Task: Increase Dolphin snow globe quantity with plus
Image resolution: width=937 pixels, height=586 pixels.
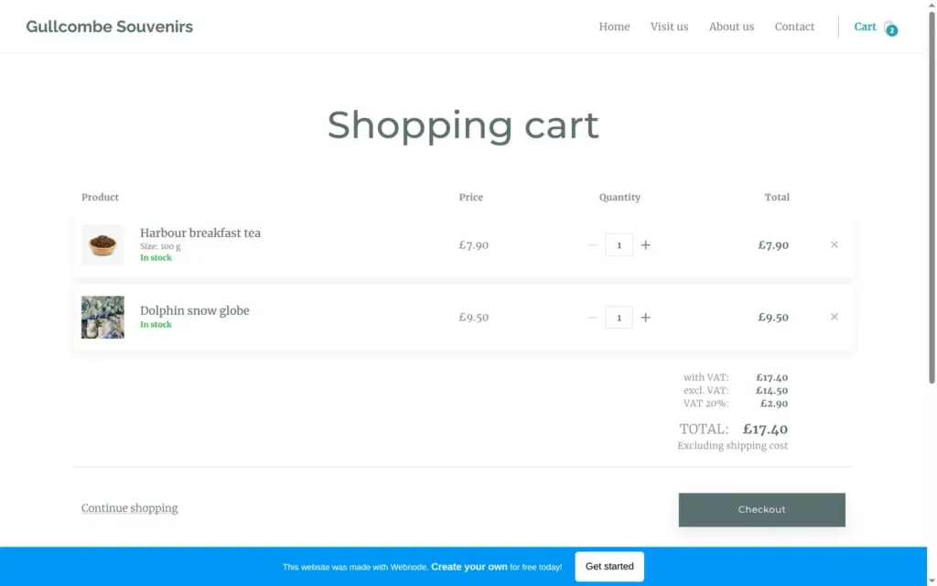Action: 645,318
